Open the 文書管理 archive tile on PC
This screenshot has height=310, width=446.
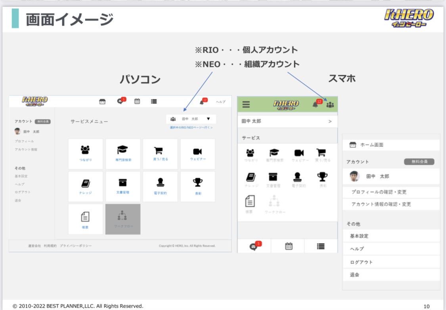coord(123,186)
